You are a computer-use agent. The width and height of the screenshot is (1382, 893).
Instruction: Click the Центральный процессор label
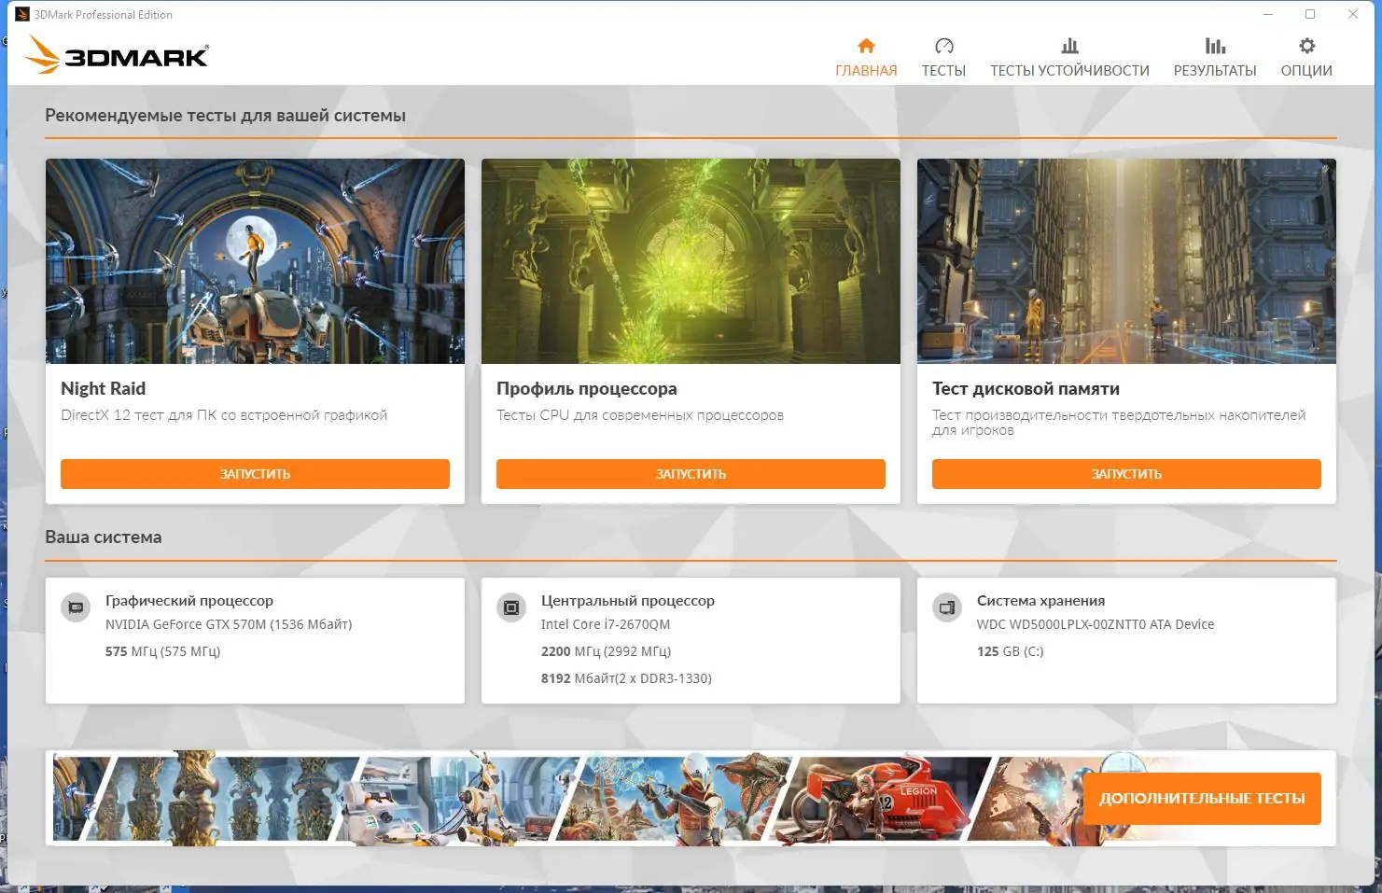click(x=628, y=601)
